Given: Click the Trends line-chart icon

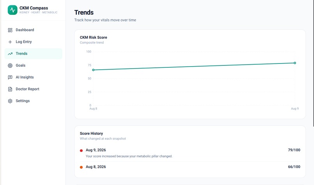Looking at the screenshot, I should (x=10, y=54).
